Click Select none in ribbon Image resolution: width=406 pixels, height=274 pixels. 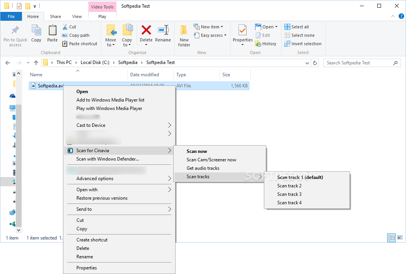click(299, 35)
